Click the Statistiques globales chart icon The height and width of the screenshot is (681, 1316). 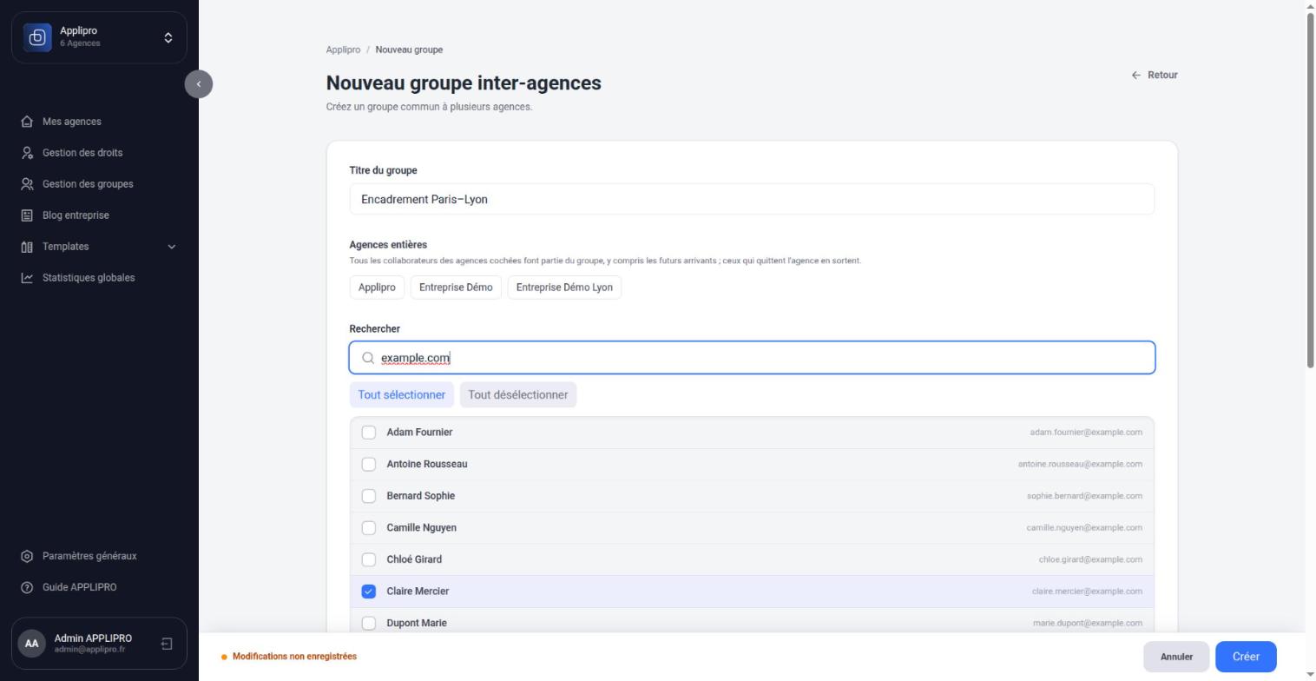[x=27, y=278]
